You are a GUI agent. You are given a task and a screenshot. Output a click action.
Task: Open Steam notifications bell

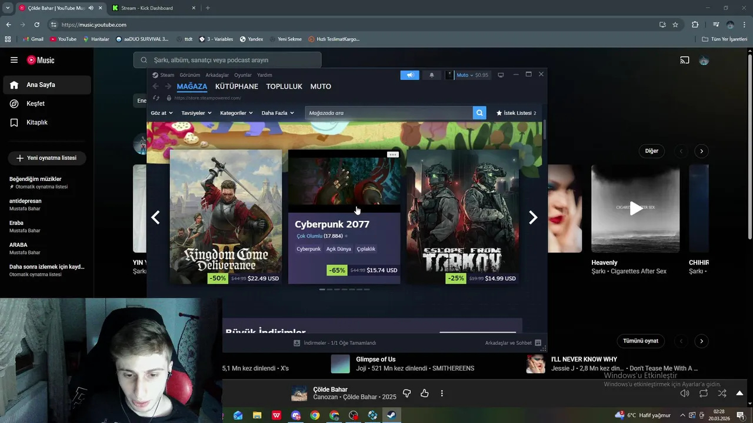[432, 75]
